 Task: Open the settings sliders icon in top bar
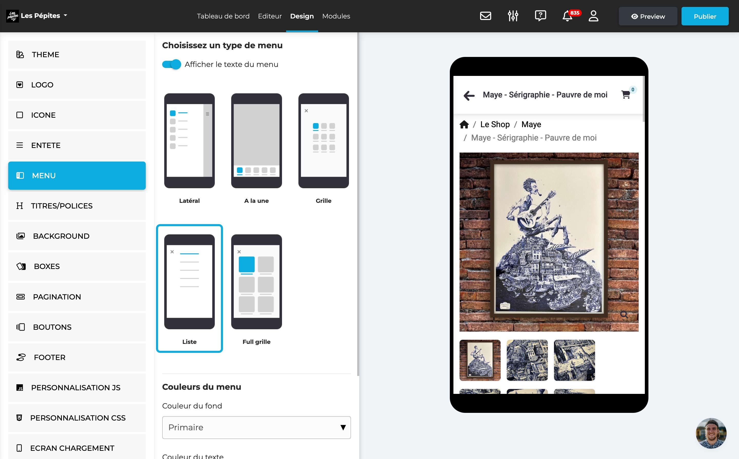point(513,16)
